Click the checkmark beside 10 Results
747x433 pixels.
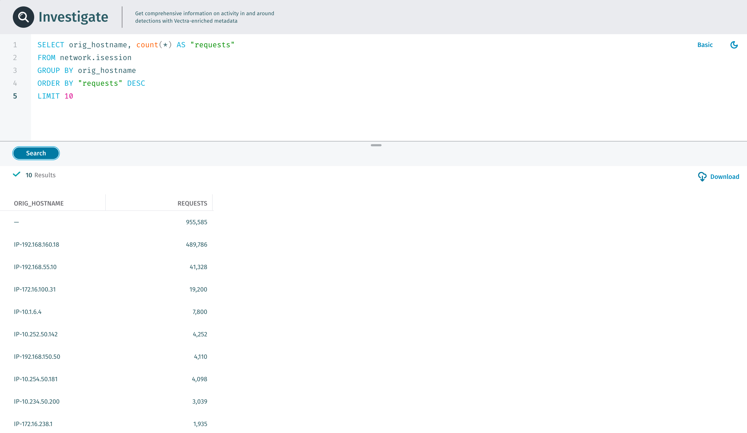click(17, 174)
